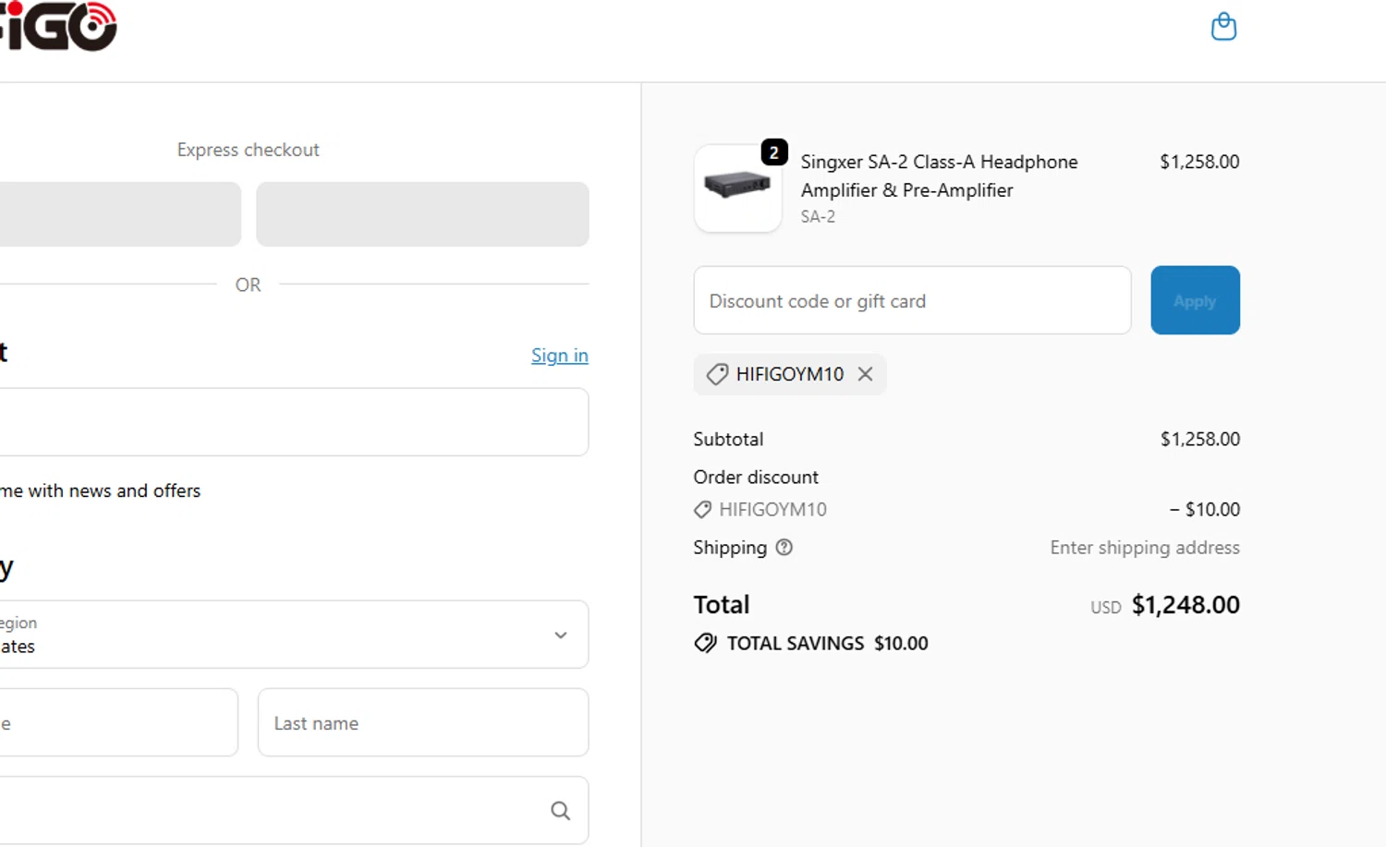
Task: Click the HIFIGOYM10 order discount line label
Action: (772, 509)
